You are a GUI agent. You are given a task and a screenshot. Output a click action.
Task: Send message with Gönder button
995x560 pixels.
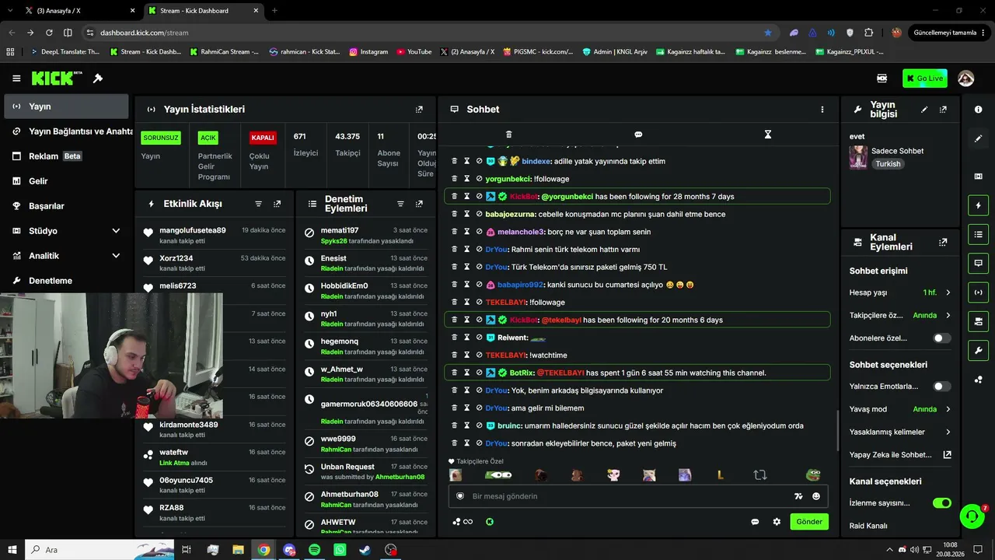coord(809,522)
